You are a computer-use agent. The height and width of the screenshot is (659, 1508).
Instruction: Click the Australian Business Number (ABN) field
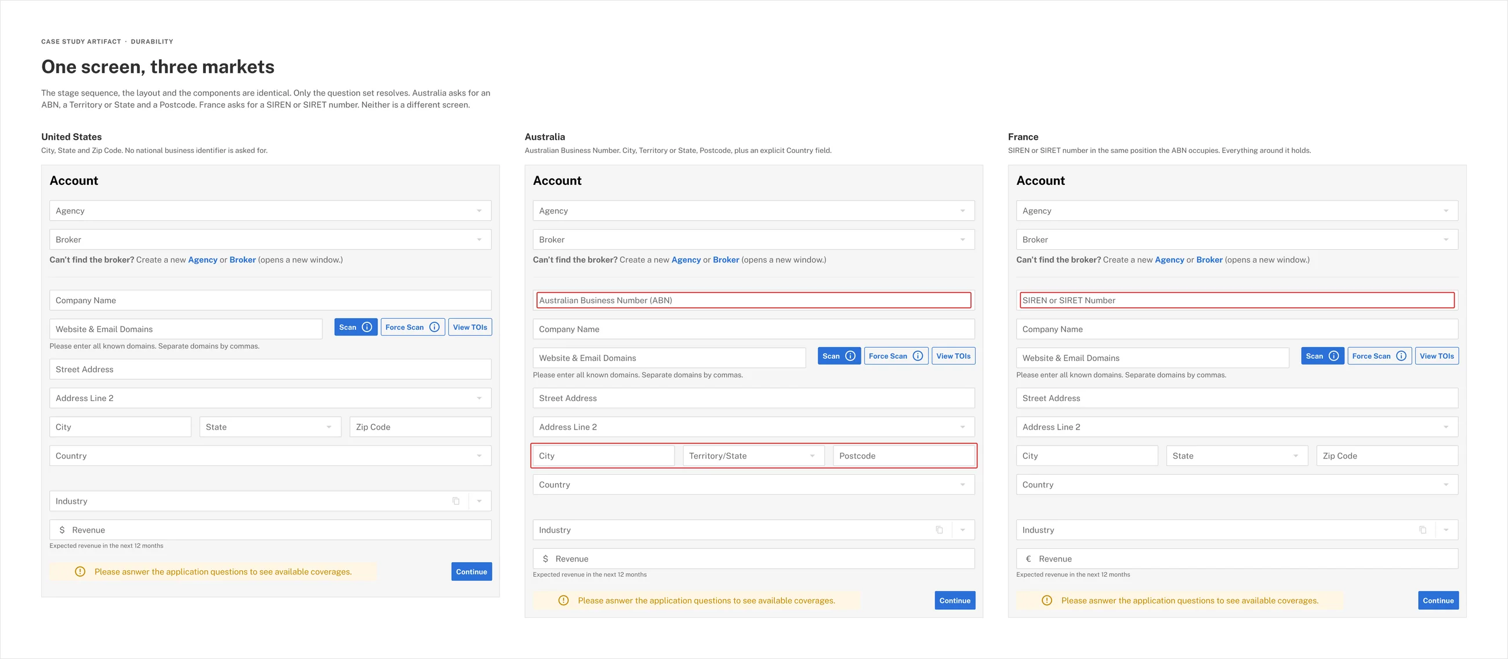click(754, 301)
